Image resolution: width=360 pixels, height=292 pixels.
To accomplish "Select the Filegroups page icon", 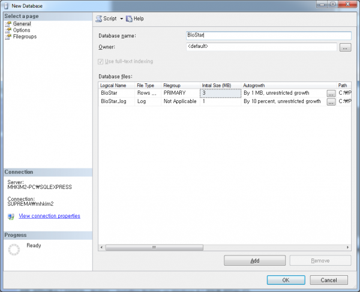I will click(8, 37).
